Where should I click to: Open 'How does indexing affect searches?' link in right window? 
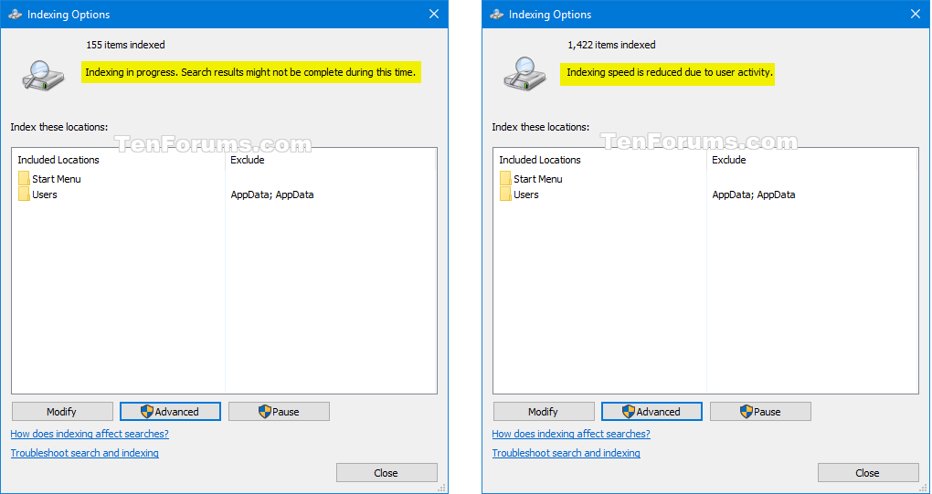pos(571,434)
